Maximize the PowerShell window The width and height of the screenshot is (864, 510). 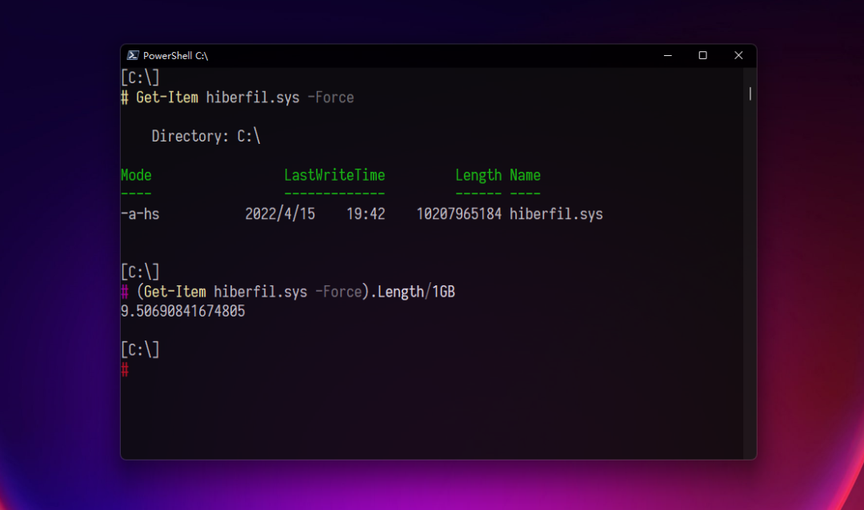(x=702, y=55)
